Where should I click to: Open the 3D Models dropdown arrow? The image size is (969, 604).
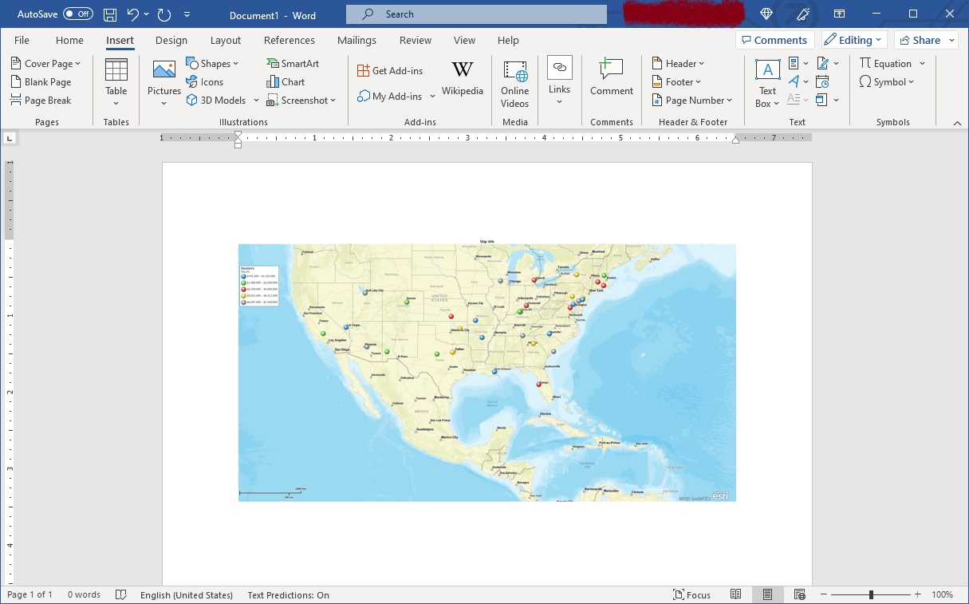pyautogui.click(x=257, y=101)
